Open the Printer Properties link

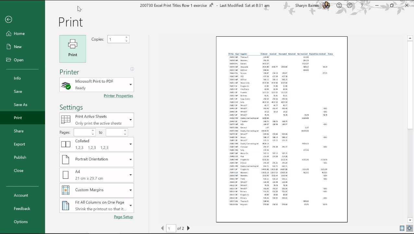click(x=118, y=96)
